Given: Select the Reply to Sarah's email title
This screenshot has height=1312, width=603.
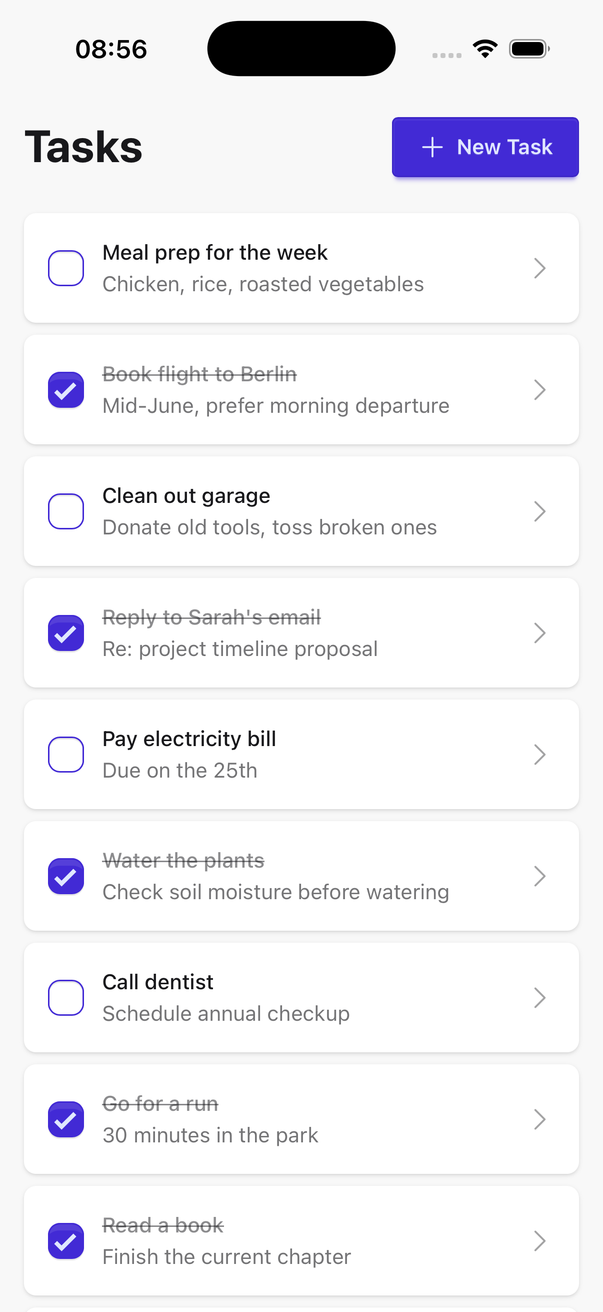Looking at the screenshot, I should [x=211, y=617].
